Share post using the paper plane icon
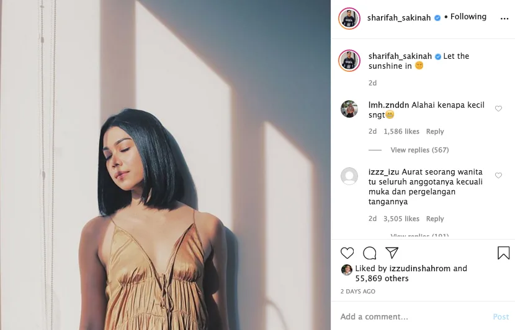This screenshot has height=330, width=515. [x=392, y=253]
